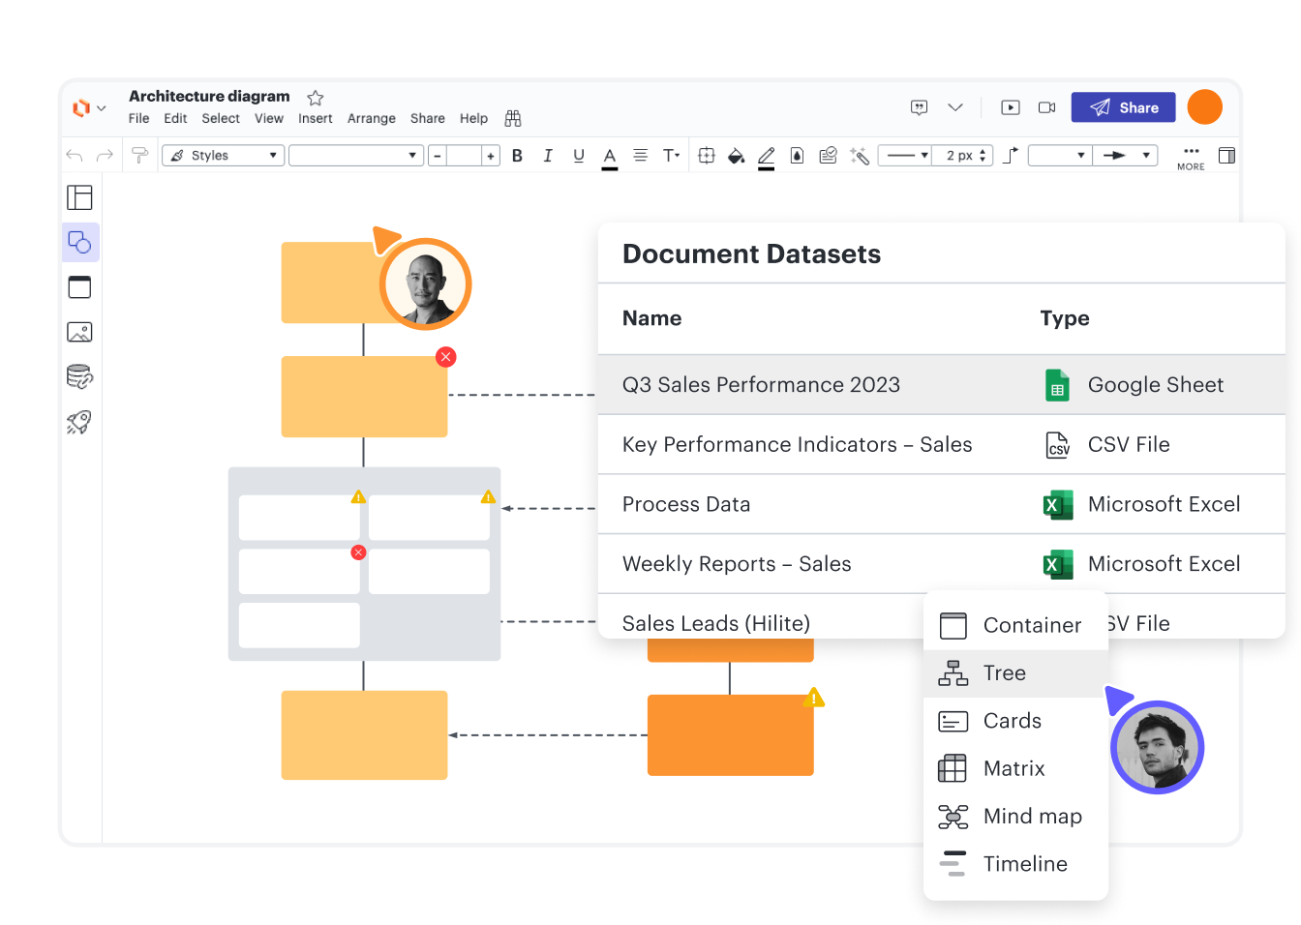
Task: Click the MORE toolbar button
Action: pyautogui.click(x=1191, y=157)
